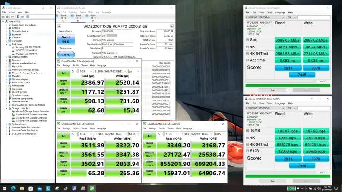Collapse the Disk drives node in Device Manager
Image resolution: width=342 pixels, height=192 pixels.
pos(7,44)
